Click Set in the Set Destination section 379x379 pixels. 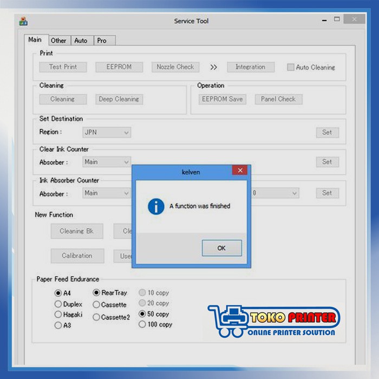327,133
